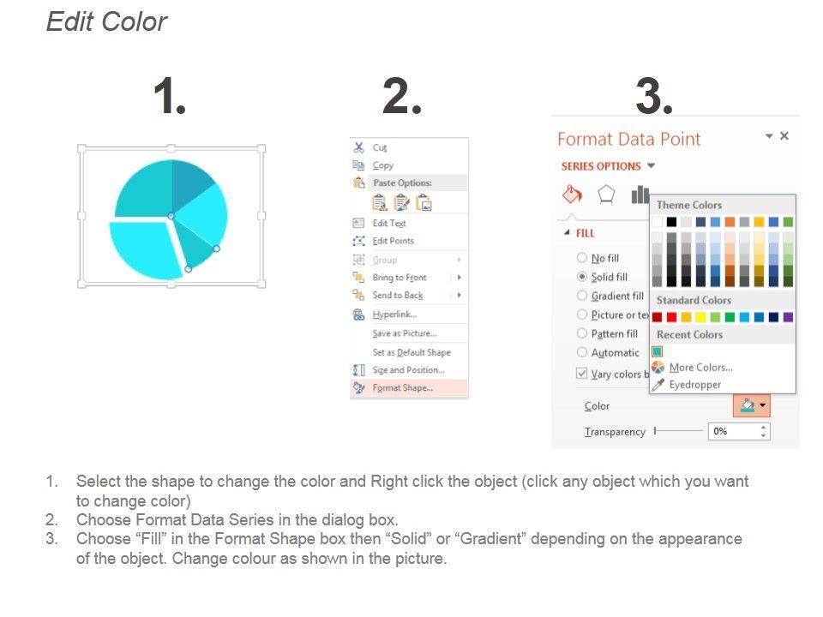Toggle the Vary colors by point checkbox
This screenshot has width=823, height=617.
click(582, 374)
